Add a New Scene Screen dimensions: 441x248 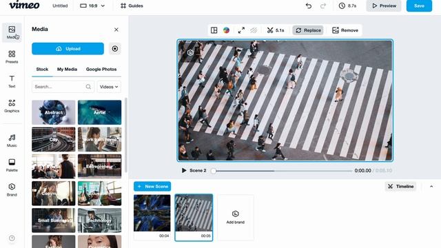tap(152, 187)
